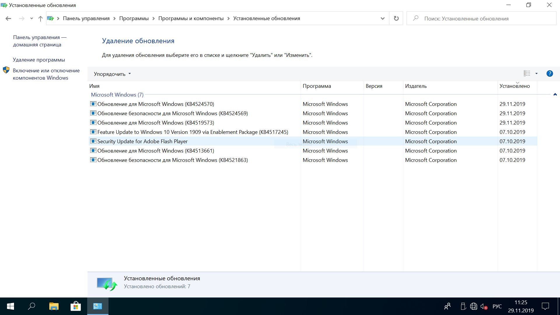Go back with the Back arrow
The width and height of the screenshot is (560, 315).
pos(8,18)
